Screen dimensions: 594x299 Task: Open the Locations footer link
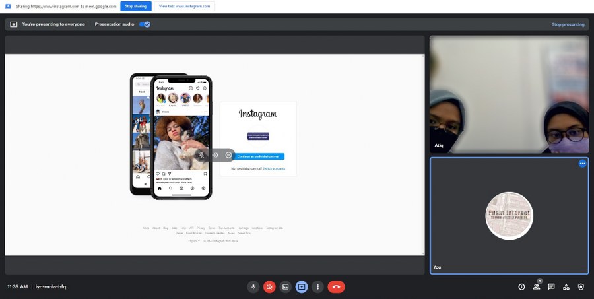[x=257, y=228]
